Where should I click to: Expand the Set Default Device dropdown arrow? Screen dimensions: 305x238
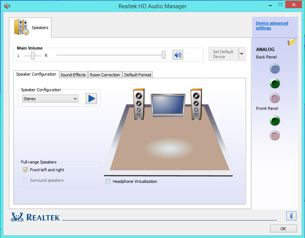241,54
